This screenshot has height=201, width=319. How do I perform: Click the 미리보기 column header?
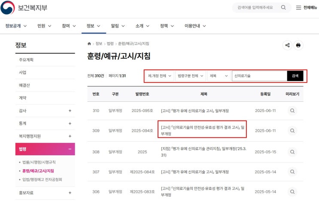[292, 94]
